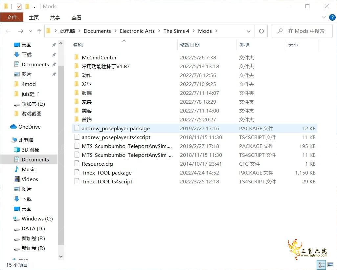337x270 pixels.
Task: Open the recent locations dropdown arrow
Action: tap(31, 31)
